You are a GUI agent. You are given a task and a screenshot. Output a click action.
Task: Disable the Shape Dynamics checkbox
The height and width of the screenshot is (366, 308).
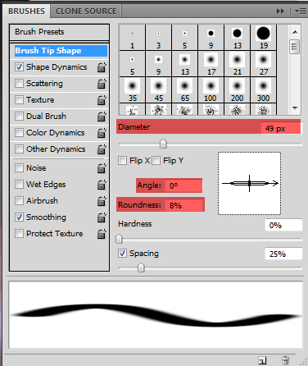tap(19, 67)
